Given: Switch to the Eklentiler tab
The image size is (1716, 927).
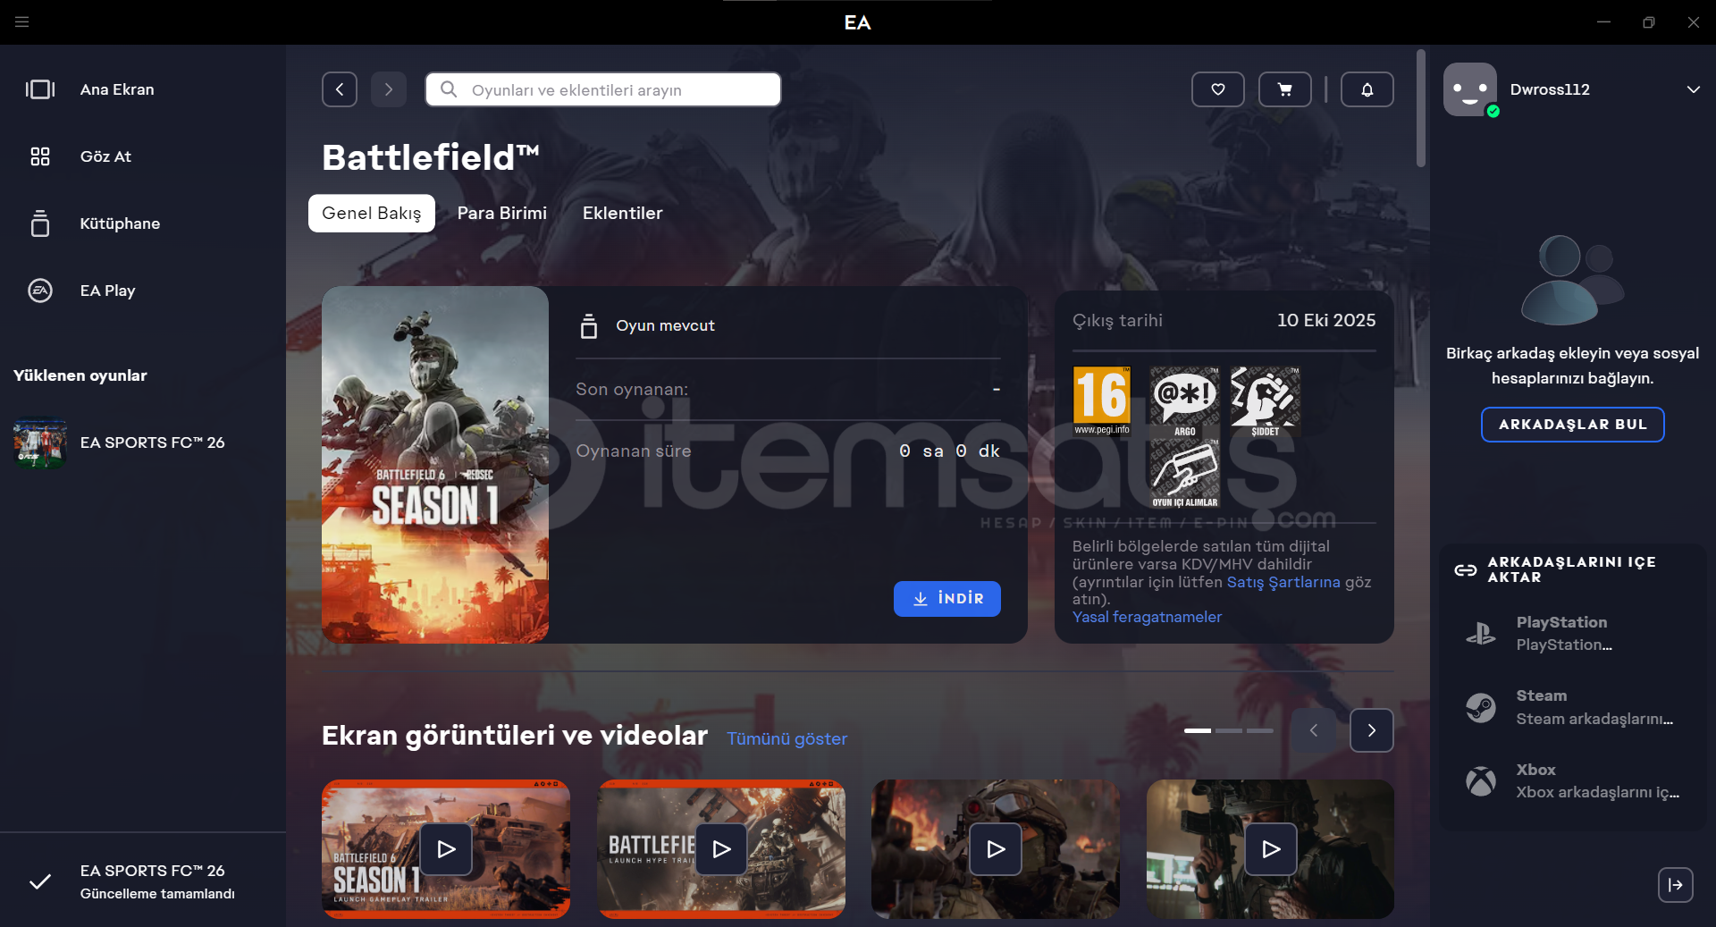Looking at the screenshot, I should click(x=623, y=214).
